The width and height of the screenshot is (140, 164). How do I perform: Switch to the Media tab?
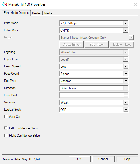coord(48,13)
